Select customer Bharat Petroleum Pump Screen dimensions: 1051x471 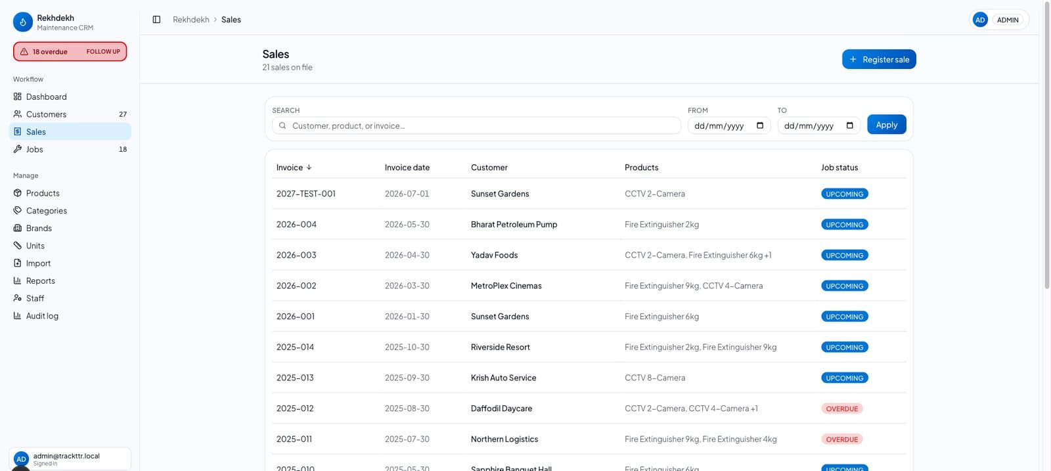[x=514, y=225]
